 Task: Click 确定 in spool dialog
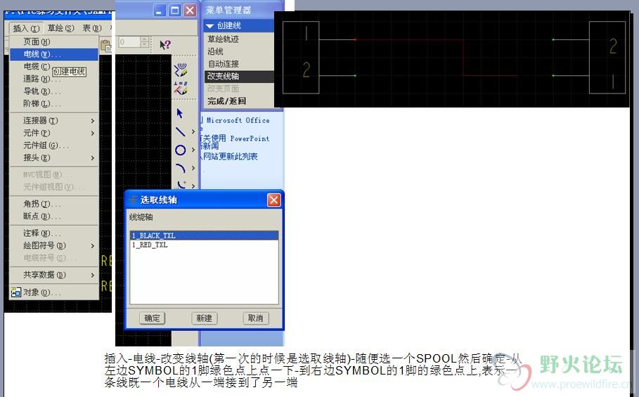click(x=152, y=318)
